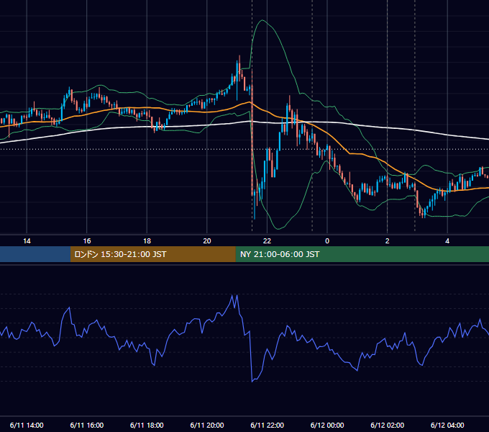The width and height of the screenshot is (489, 432).
Task: Click the upper Bollinger band peak near 22:00
Action: [262, 20]
